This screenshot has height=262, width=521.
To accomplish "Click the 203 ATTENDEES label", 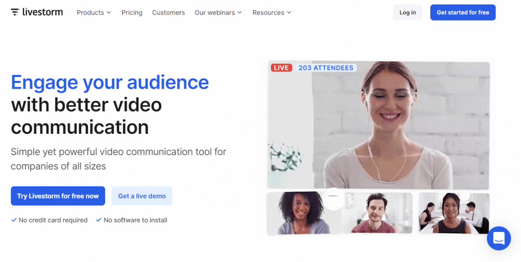I will click(326, 68).
